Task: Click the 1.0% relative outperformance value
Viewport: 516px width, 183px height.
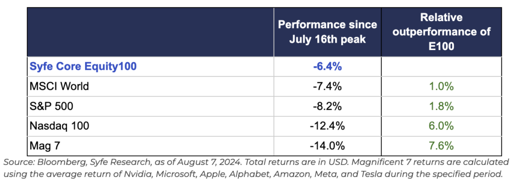Action: coord(441,86)
